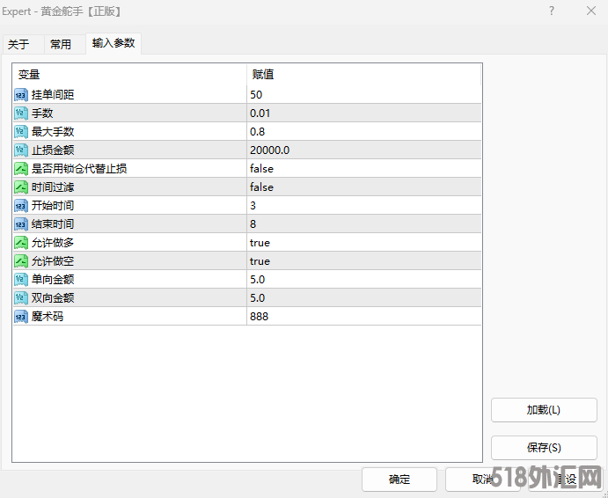Screen dimensions: 608x498
Task: Click the 允许做多 variable name
Action: 53,243
